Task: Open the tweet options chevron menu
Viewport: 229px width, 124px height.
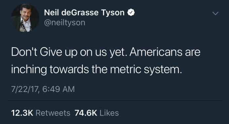Action: point(215,13)
